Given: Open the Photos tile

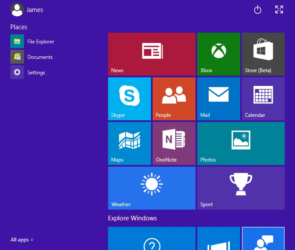Looking at the screenshot, I should click(241, 143).
